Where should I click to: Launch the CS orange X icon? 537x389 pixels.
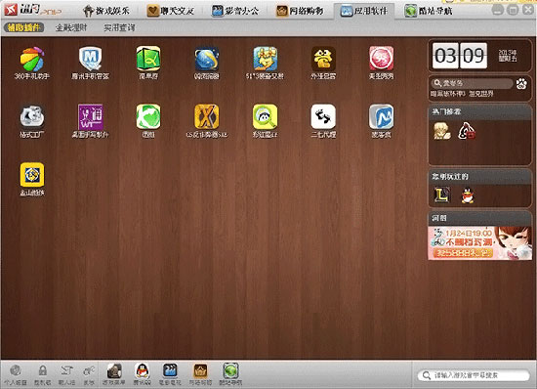click(x=207, y=117)
